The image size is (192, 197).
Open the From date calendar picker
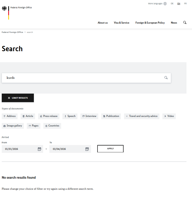[x=39, y=149]
